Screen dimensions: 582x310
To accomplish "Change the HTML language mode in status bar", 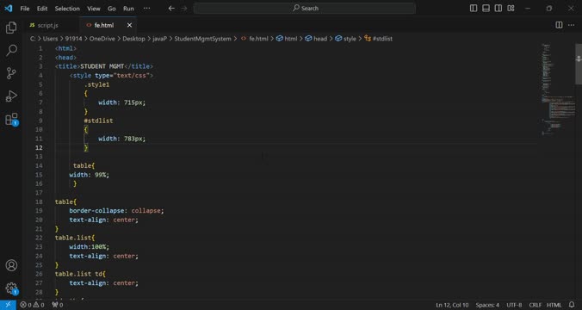I will click(554, 305).
